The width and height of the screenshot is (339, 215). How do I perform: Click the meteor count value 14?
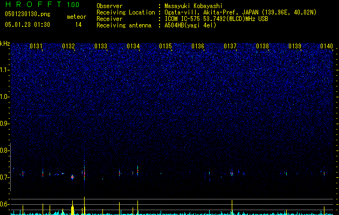point(79,25)
